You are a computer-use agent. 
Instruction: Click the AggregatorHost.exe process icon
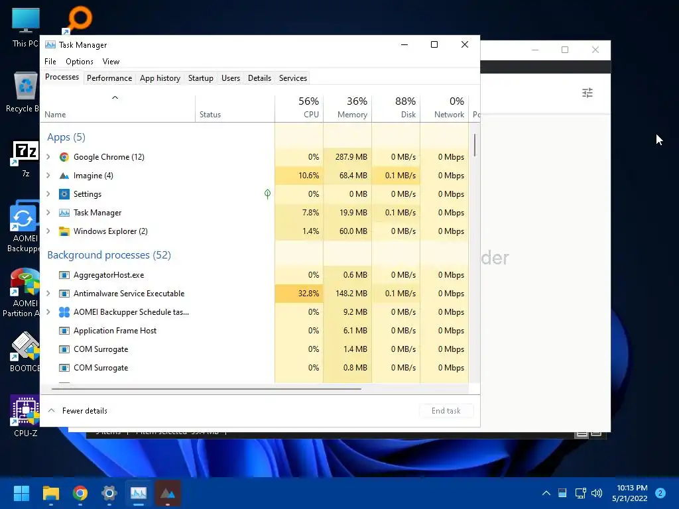click(64, 275)
